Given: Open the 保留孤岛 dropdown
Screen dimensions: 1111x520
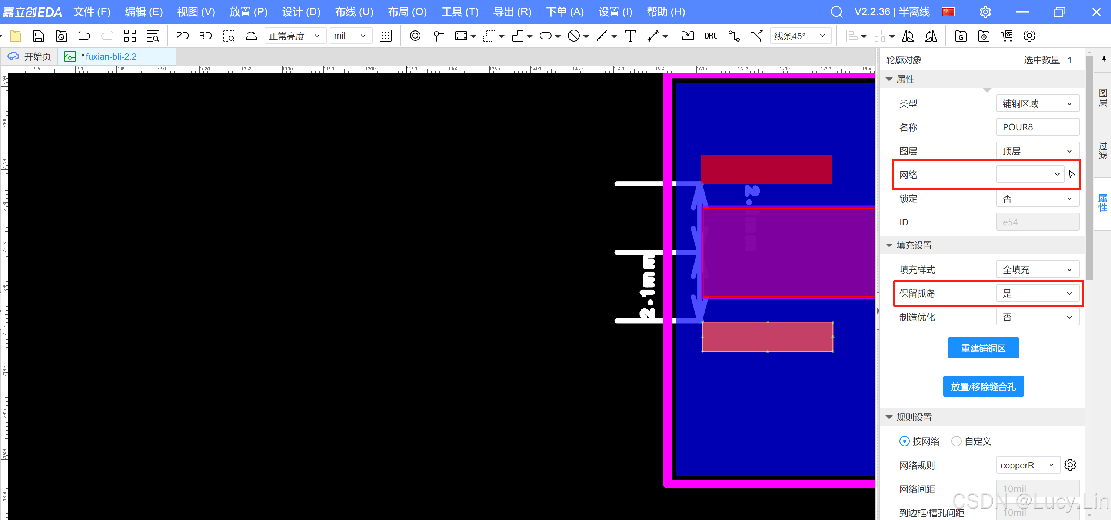Looking at the screenshot, I should 1037,294.
